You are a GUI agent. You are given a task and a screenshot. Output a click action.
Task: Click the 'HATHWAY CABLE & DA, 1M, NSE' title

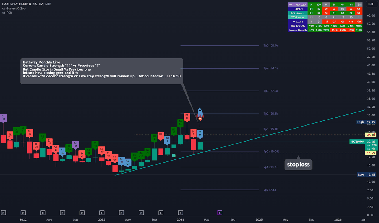click(x=26, y=4)
